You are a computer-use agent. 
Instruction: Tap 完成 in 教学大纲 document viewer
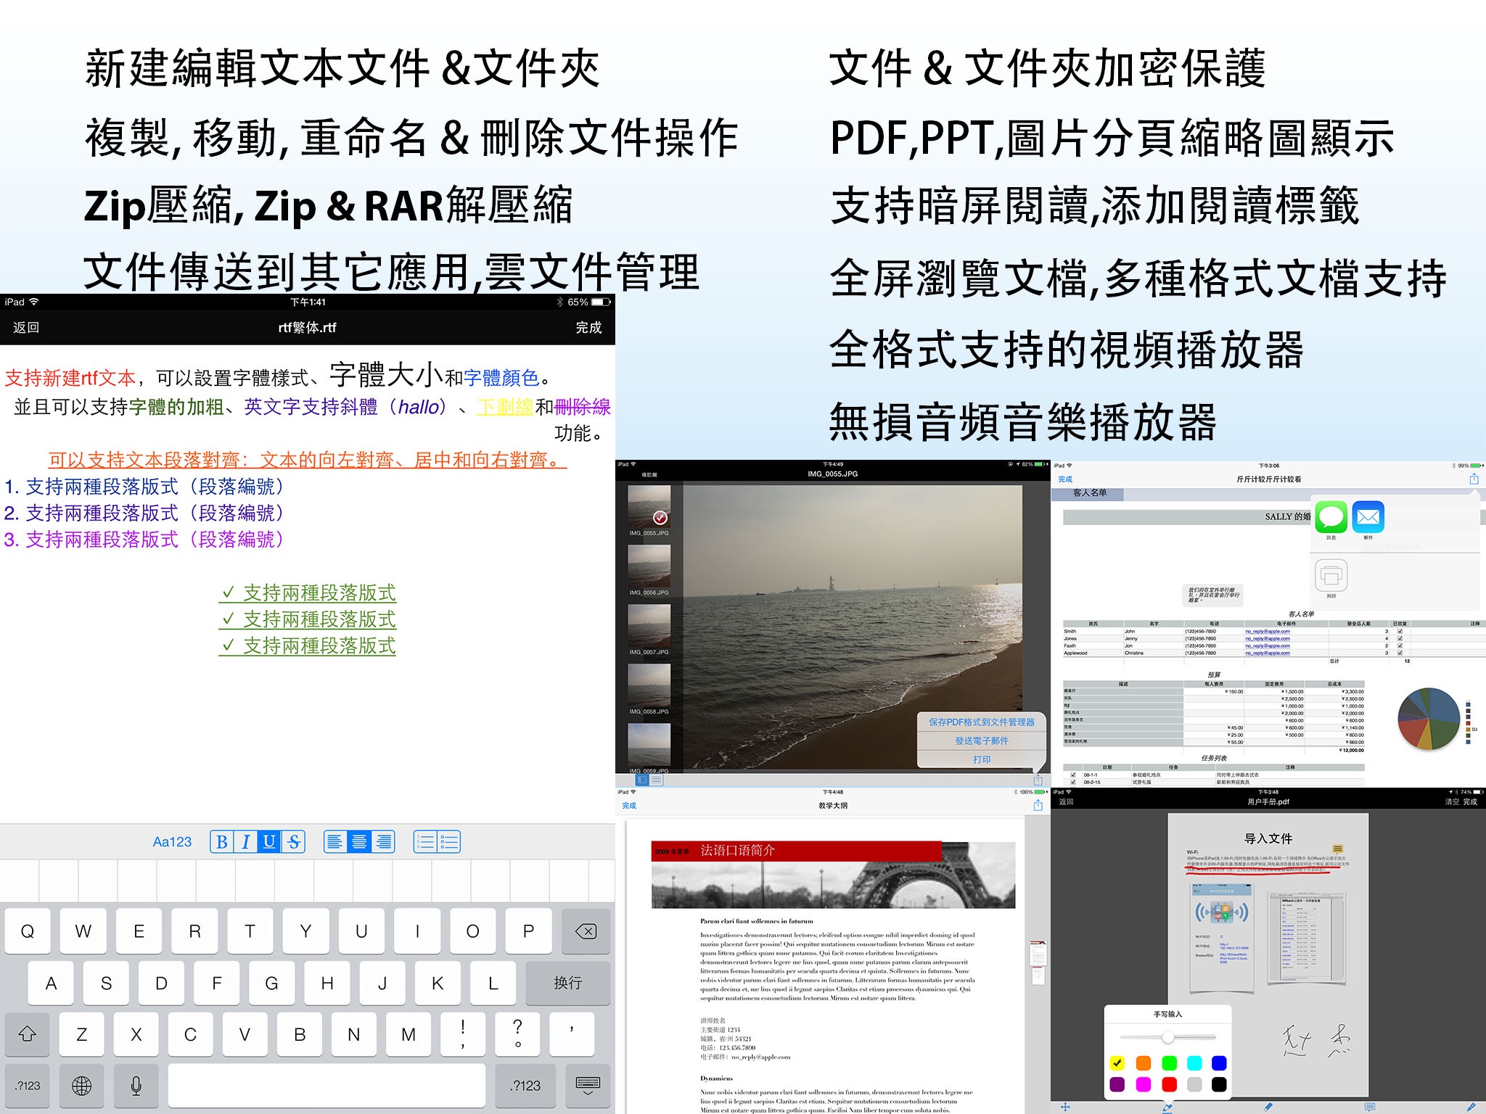[629, 806]
